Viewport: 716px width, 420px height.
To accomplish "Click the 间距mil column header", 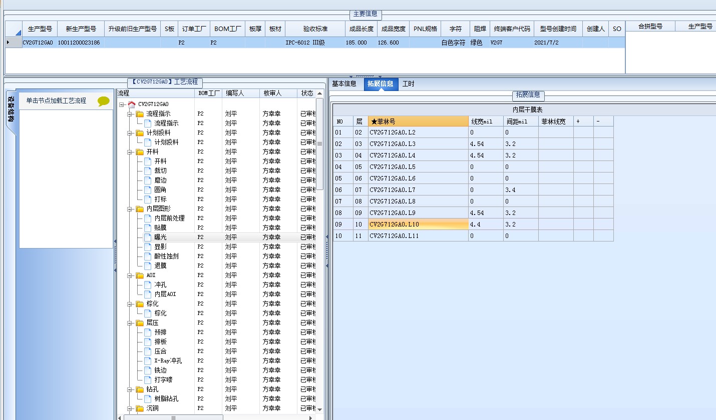I will click(x=521, y=121).
